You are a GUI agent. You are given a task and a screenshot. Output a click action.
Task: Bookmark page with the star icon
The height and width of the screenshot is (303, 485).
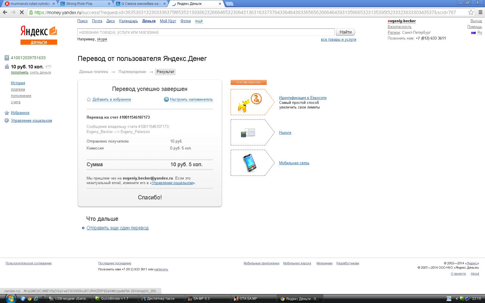click(471, 12)
